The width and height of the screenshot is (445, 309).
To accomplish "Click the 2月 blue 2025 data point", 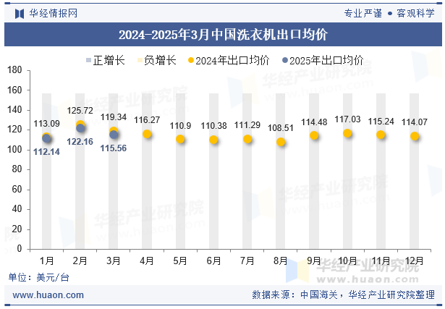I will point(80,128).
